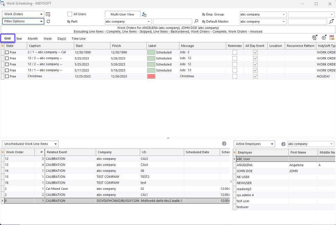Screen dimensions: 336x225
Task: Switch to the Month view tab
Action: [x=33, y=39]
